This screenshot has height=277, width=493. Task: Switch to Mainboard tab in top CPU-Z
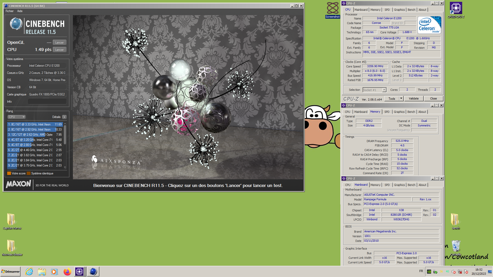point(361,10)
